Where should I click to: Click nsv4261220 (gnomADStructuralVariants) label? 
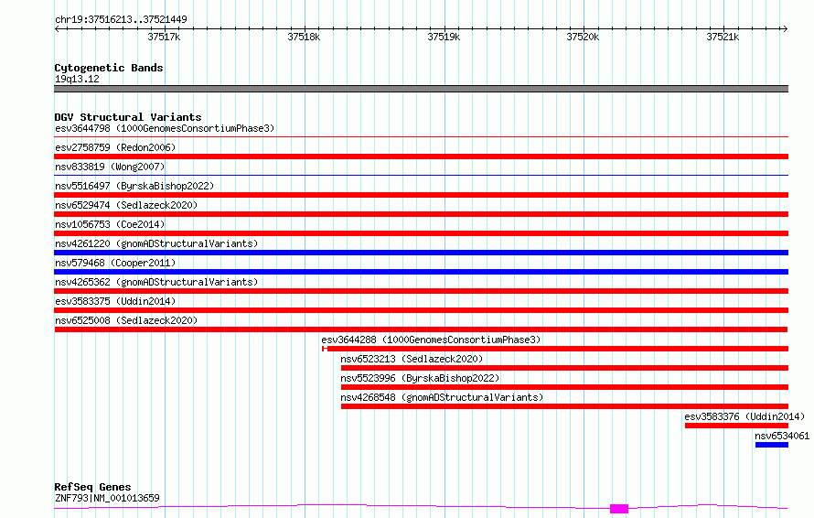pyautogui.click(x=156, y=243)
